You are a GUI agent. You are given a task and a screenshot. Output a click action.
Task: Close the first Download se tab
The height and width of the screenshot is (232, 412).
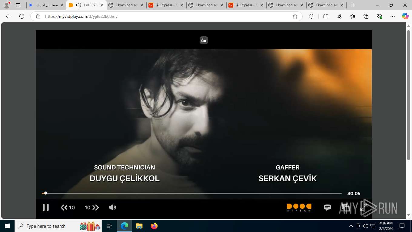[x=142, y=5]
